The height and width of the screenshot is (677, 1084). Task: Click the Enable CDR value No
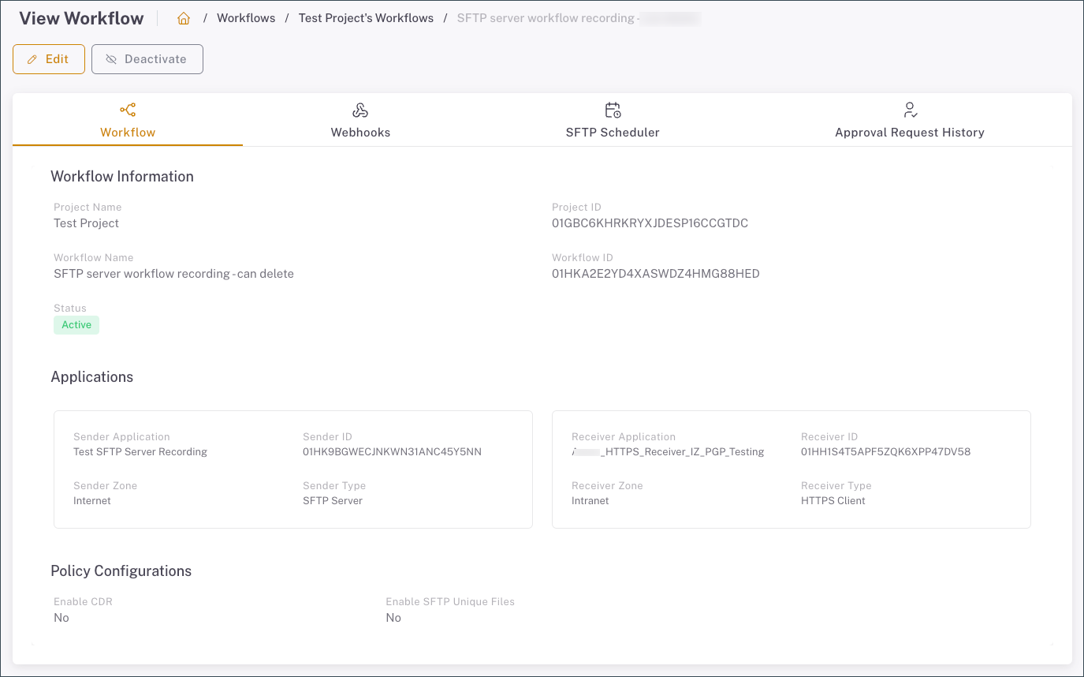pos(61,618)
